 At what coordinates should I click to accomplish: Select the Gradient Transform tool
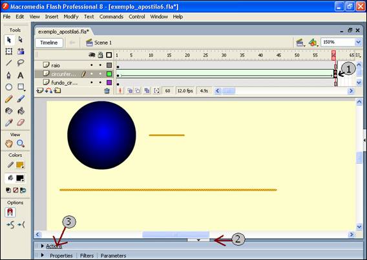coord(21,52)
